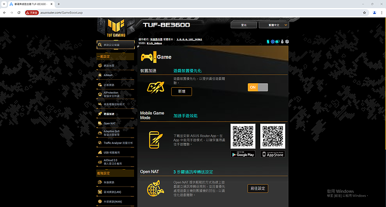Screen dimensions: 386x207
Task: Click the 不安全 site security badge
Action: 32,12
